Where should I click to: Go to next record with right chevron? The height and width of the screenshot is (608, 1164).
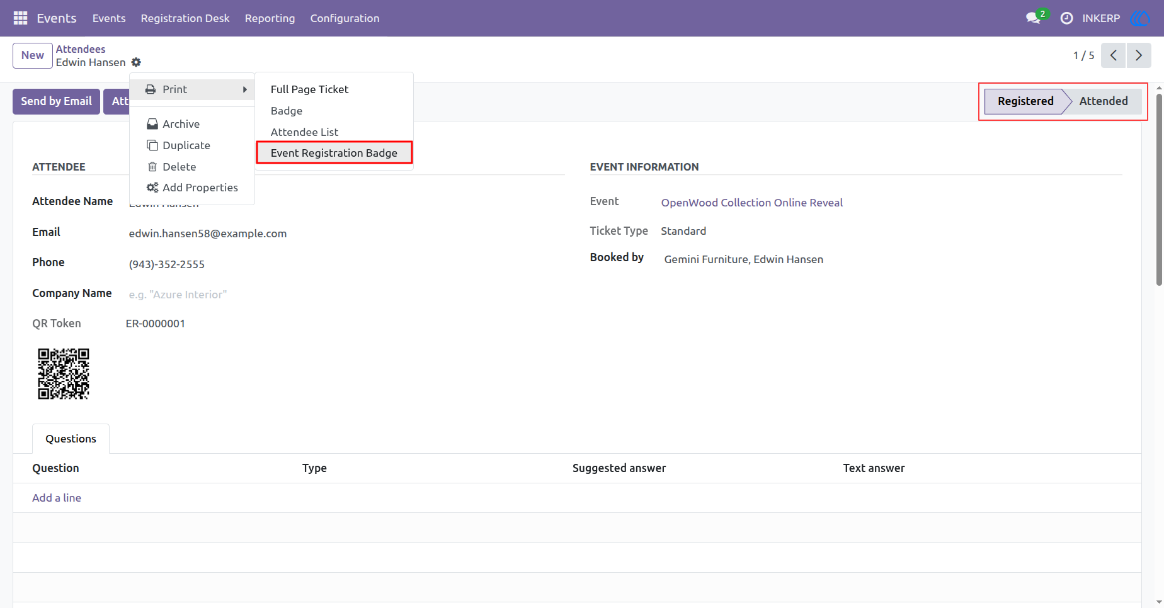(x=1139, y=55)
